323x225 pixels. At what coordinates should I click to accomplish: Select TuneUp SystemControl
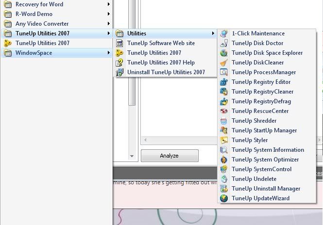click(x=267, y=169)
